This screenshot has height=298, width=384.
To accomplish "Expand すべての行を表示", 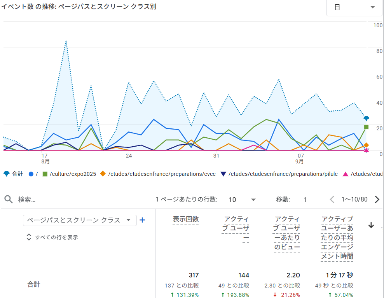I will click(52, 237).
